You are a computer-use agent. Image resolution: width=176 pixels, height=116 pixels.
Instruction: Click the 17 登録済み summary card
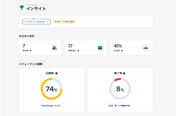pos(86,48)
